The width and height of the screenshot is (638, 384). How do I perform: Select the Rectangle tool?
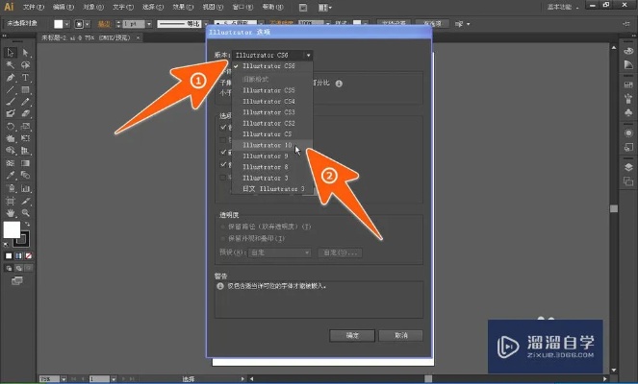25,89
